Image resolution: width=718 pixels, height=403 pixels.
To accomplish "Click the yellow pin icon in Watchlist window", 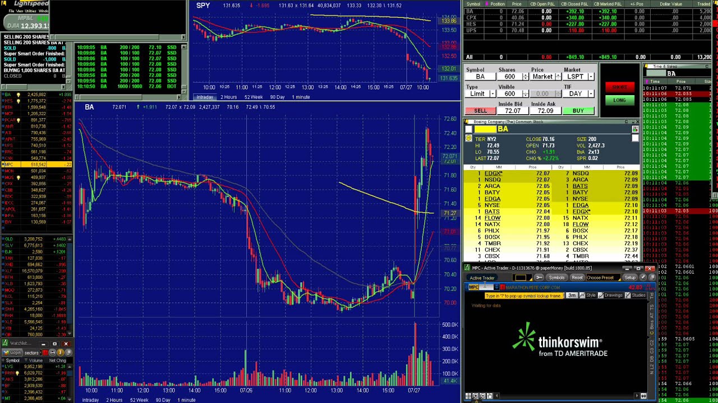I will click(61, 353).
